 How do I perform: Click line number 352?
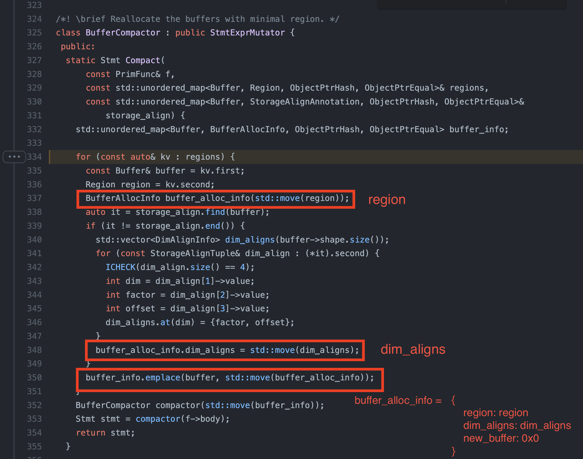[x=34, y=405]
